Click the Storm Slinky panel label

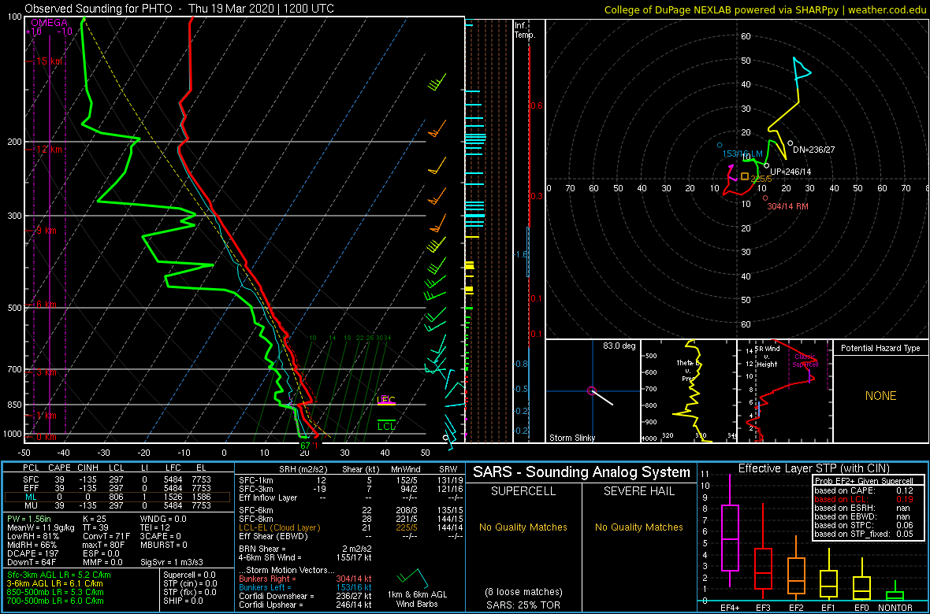pyautogui.click(x=571, y=438)
